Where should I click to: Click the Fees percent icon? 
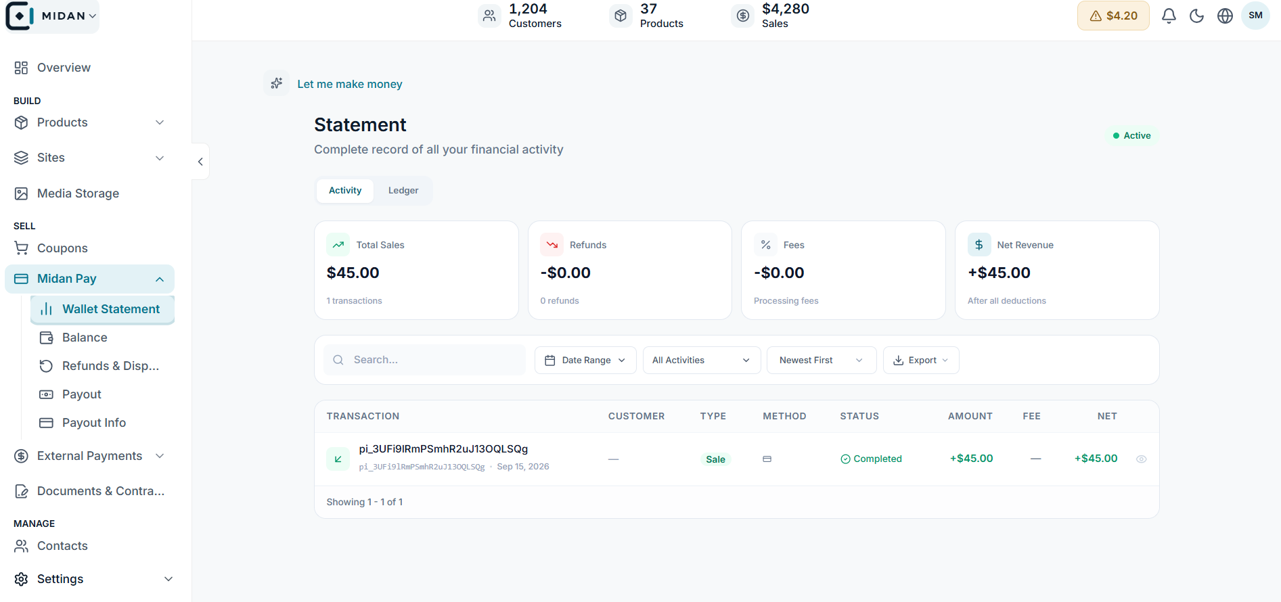pyautogui.click(x=765, y=245)
